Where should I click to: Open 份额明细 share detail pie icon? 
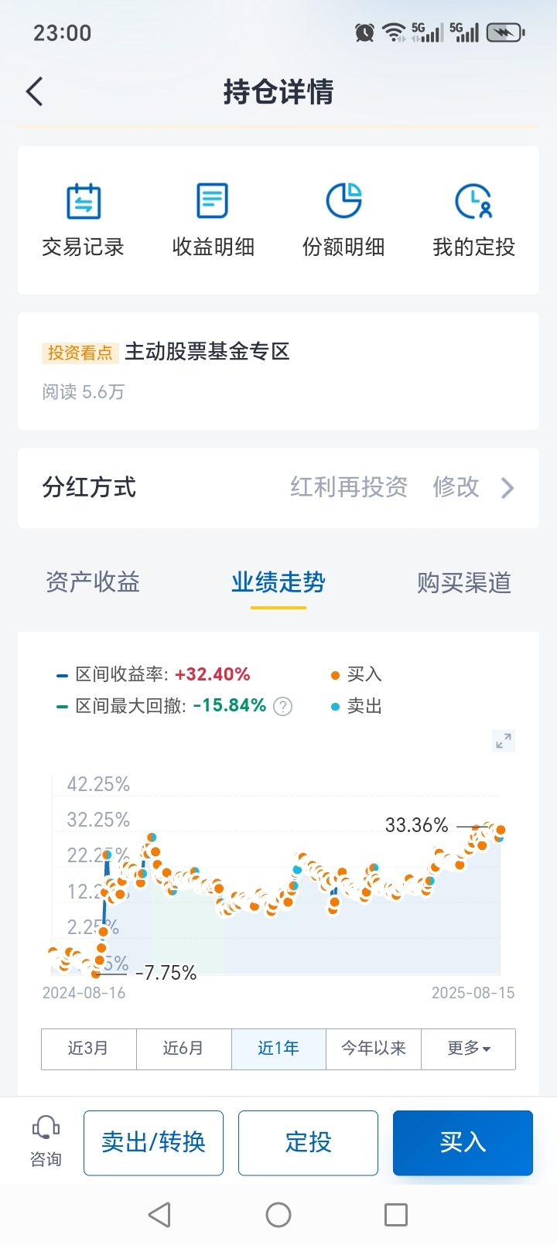(343, 201)
